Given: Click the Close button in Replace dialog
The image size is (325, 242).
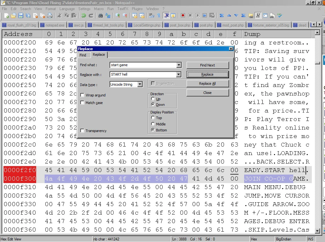Looking at the screenshot, I should (207, 93).
